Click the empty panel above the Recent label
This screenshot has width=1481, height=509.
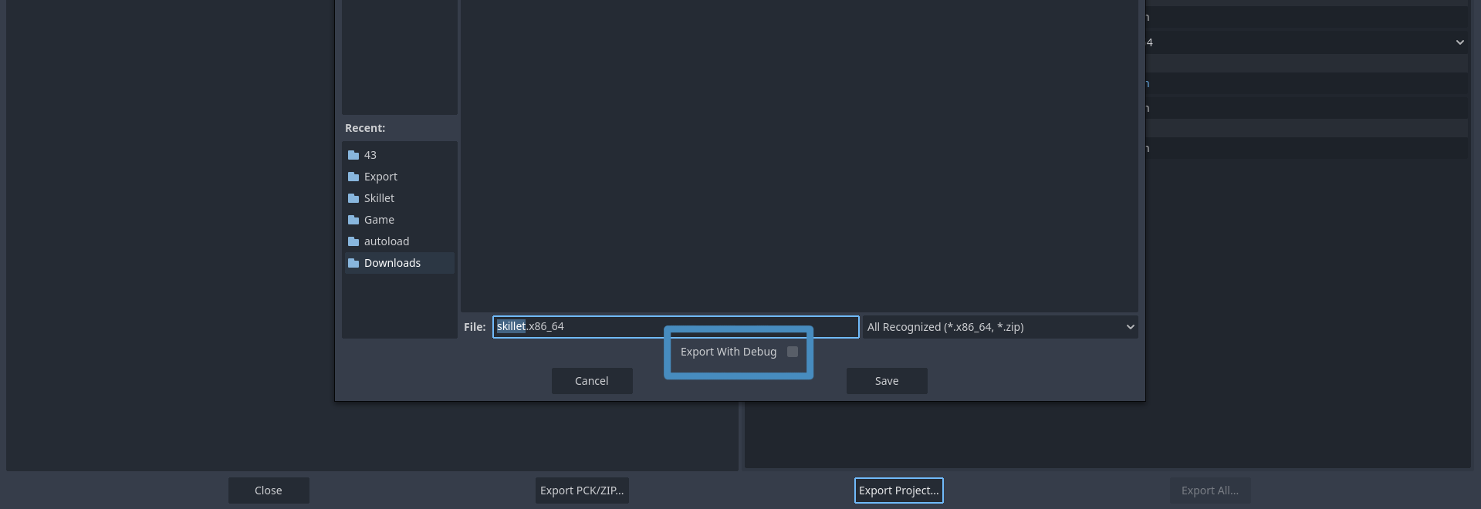pos(399,58)
